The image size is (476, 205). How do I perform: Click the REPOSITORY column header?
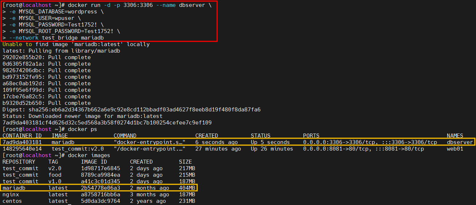[19, 162]
